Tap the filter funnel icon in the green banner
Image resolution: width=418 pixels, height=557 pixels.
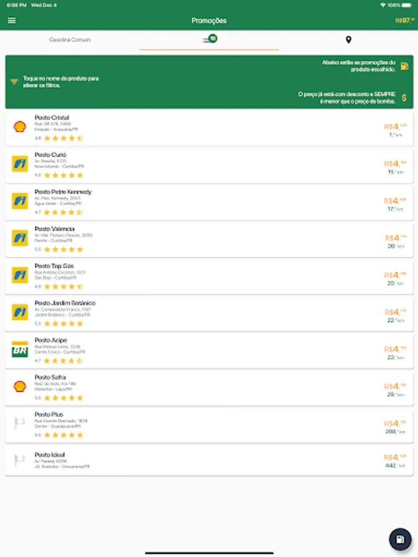click(14, 82)
